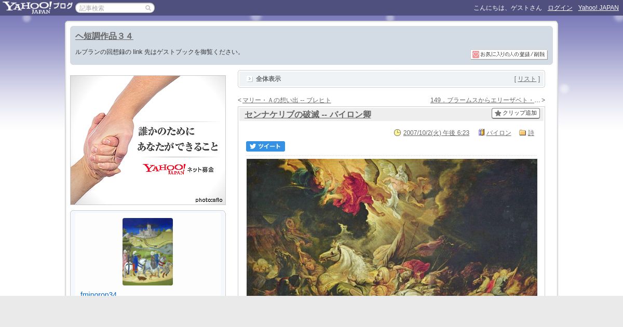Screen dimensions: 623x327
Task: Open the Yahoo! Japan Blog logo
Action: [x=37, y=7]
